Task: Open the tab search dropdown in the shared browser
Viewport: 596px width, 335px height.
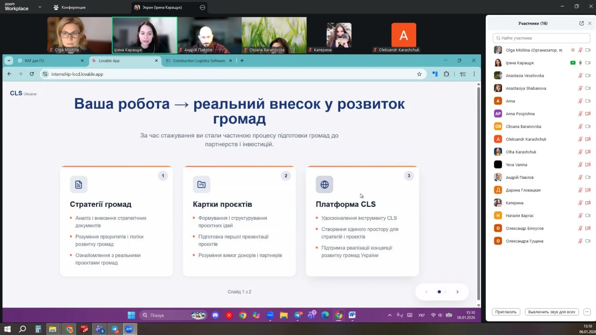Action: click(x=9, y=60)
